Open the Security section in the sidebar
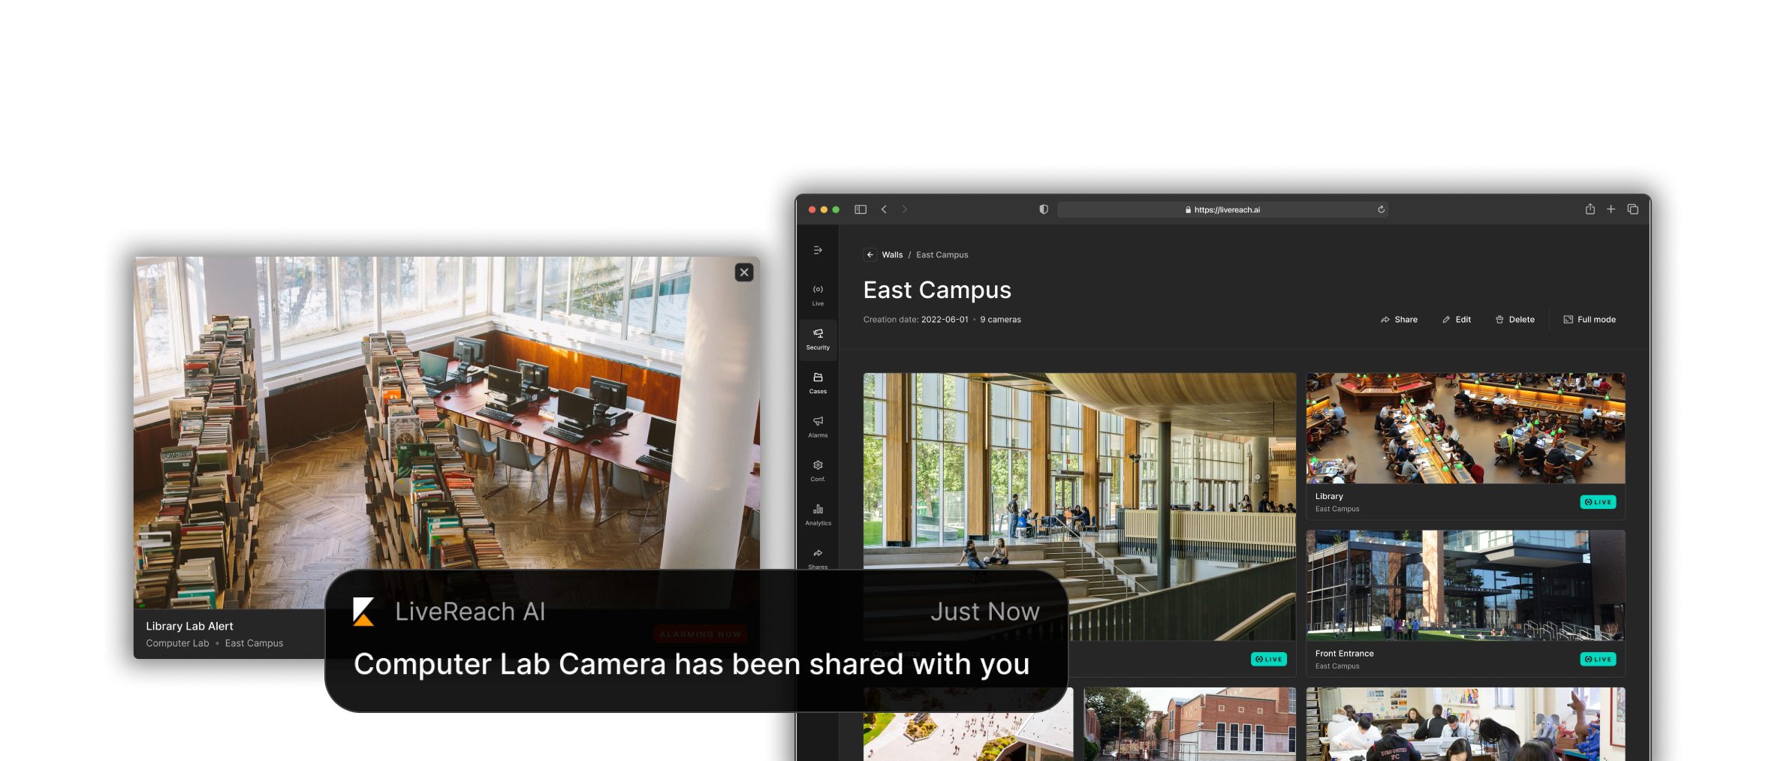 818,339
